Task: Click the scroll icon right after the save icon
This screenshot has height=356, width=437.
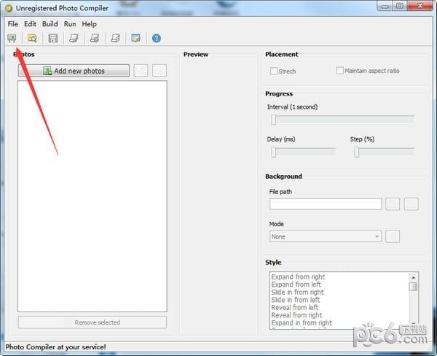Action: click(74, 38)
